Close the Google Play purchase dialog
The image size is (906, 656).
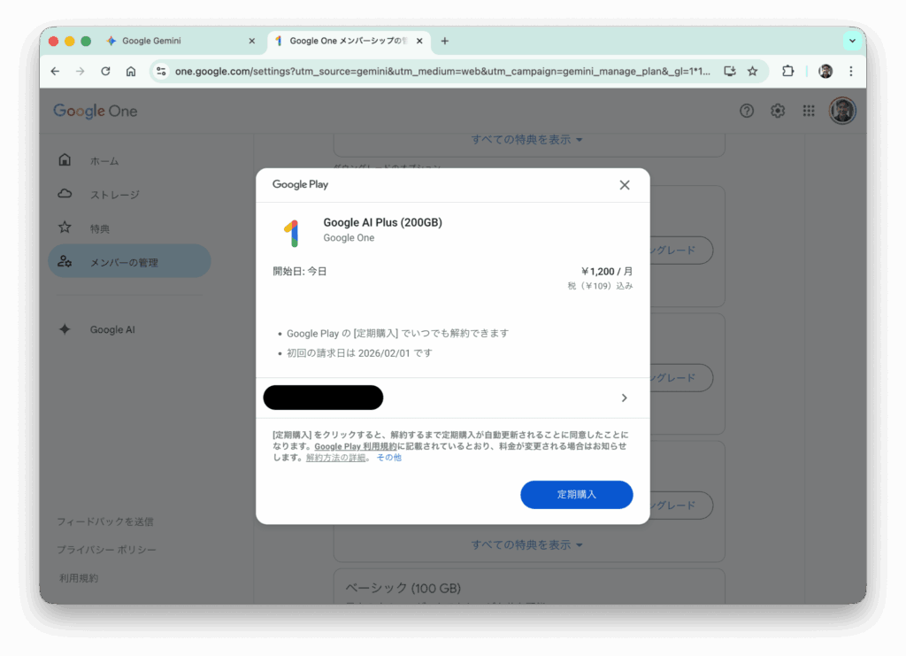coord(624,185)
